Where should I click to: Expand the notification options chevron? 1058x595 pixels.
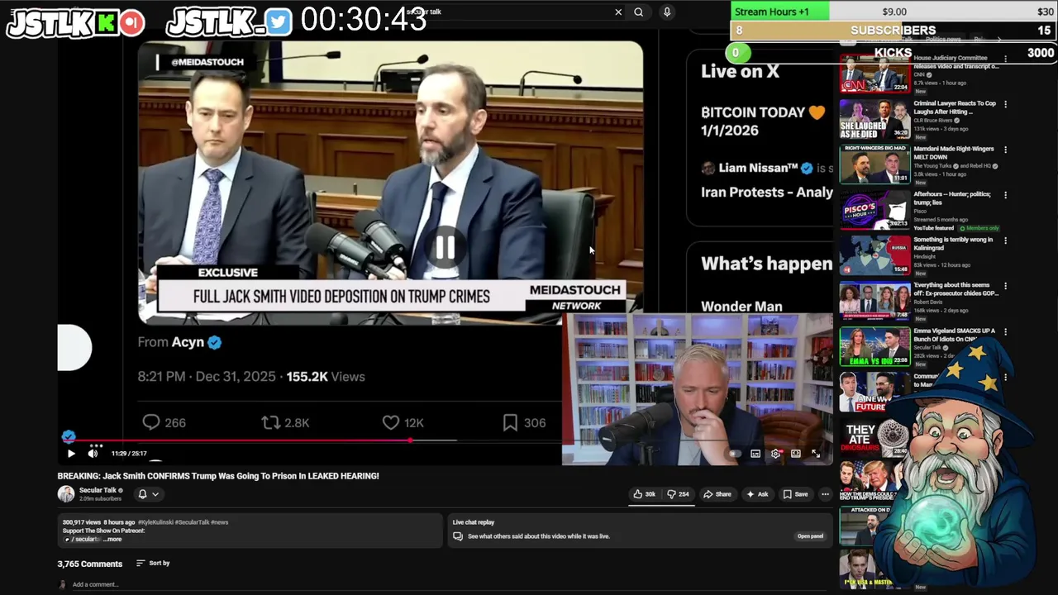155,494
